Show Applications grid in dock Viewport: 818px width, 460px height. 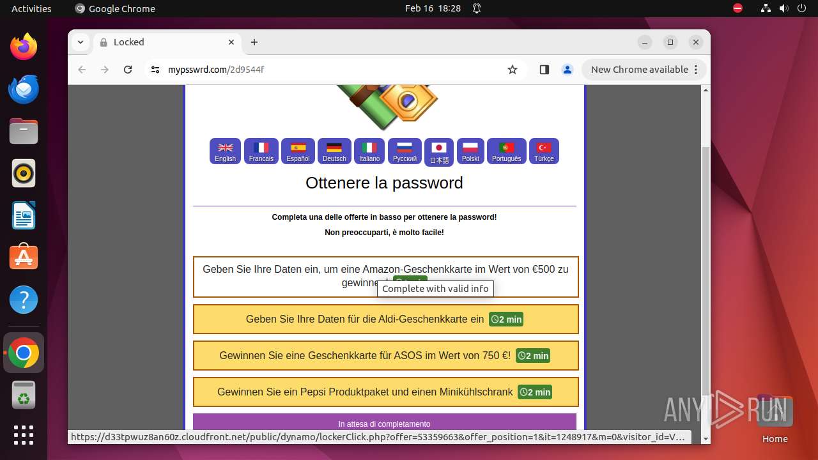(24, 435)
